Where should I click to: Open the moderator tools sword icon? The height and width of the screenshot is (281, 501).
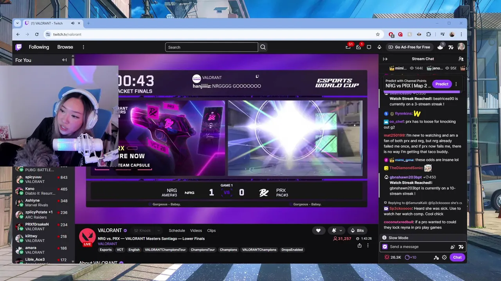tap(436, 257)
